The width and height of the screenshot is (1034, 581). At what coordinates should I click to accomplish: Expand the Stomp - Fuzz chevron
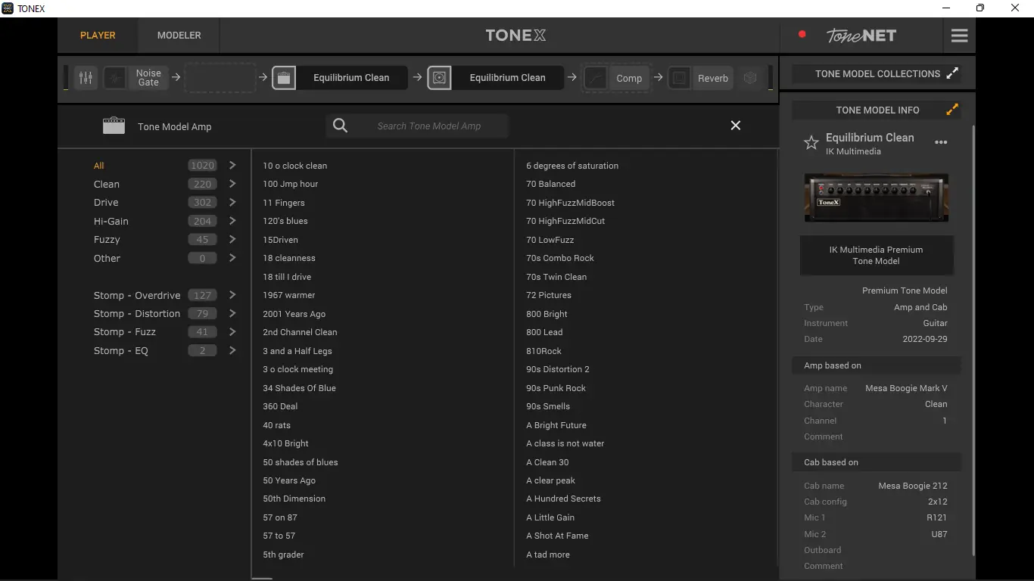coord(232,331)
